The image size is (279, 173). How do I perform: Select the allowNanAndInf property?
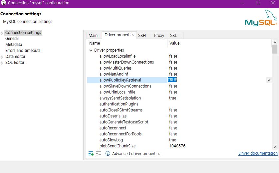click(114, 74)
